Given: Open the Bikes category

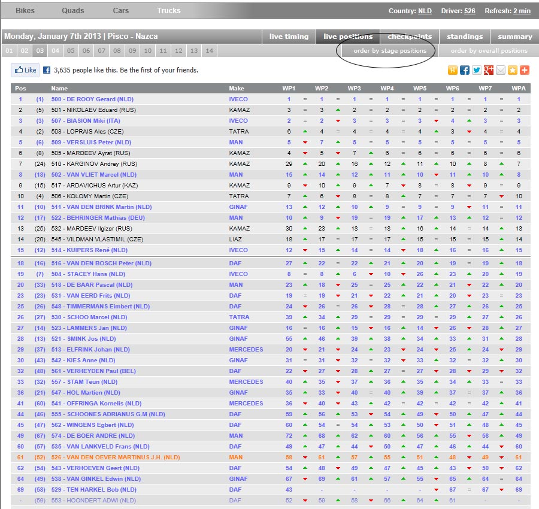Looking at the screenshot, I should pos(25,11).
